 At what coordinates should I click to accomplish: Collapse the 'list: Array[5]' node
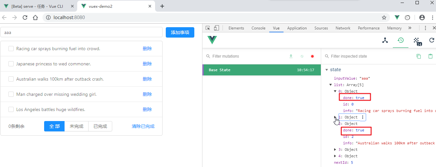[x=331, y=85]
